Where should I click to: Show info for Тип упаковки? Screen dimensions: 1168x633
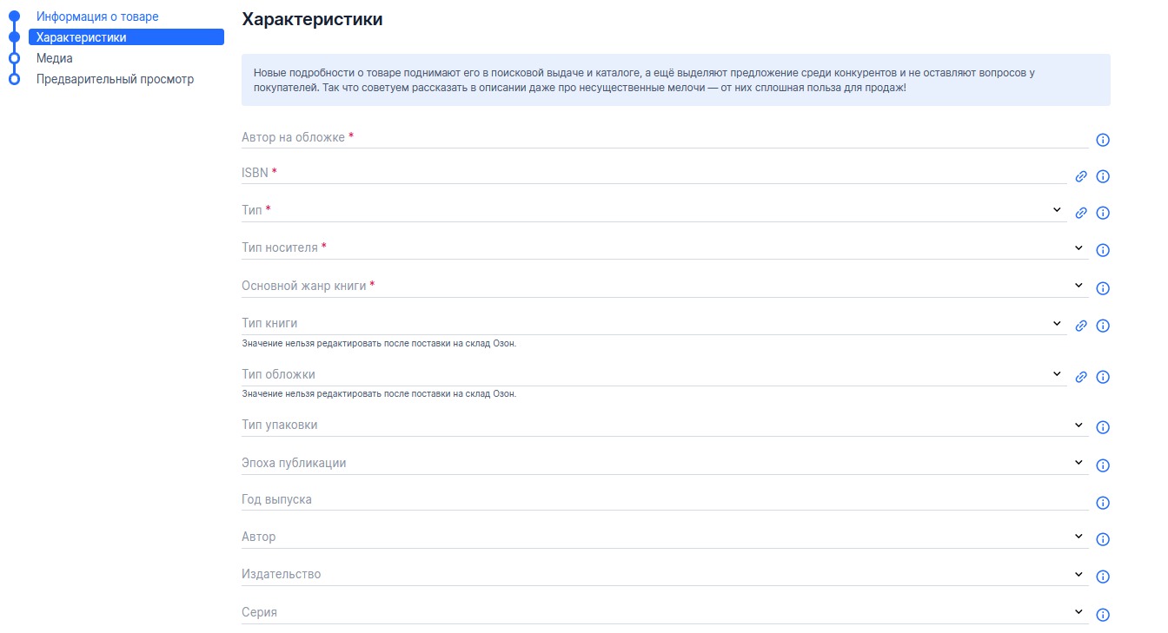(1103, 427)
